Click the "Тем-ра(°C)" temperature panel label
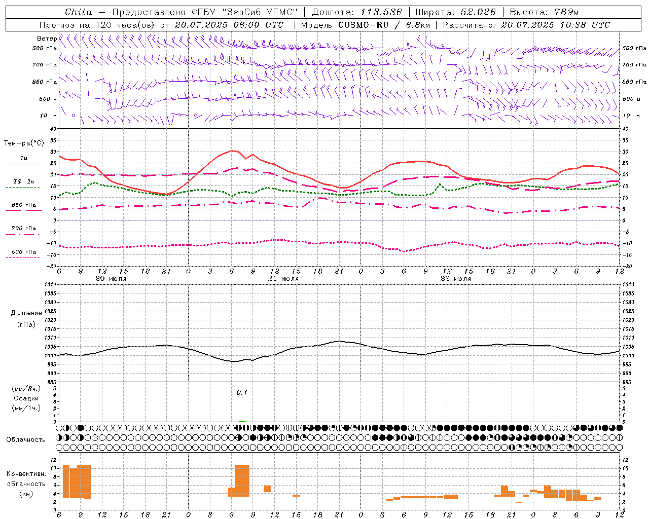This screenshot has height=519, width=649. click(x=24, y=143)
